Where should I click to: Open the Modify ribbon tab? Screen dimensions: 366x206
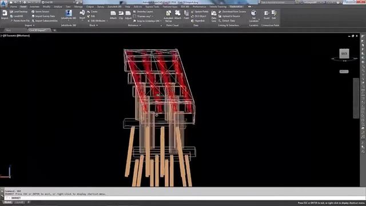click(x=46, y=7)
